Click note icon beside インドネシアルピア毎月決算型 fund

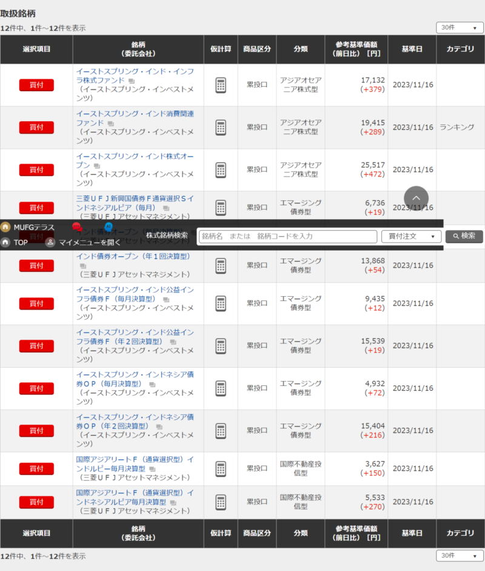coord(173,502)
